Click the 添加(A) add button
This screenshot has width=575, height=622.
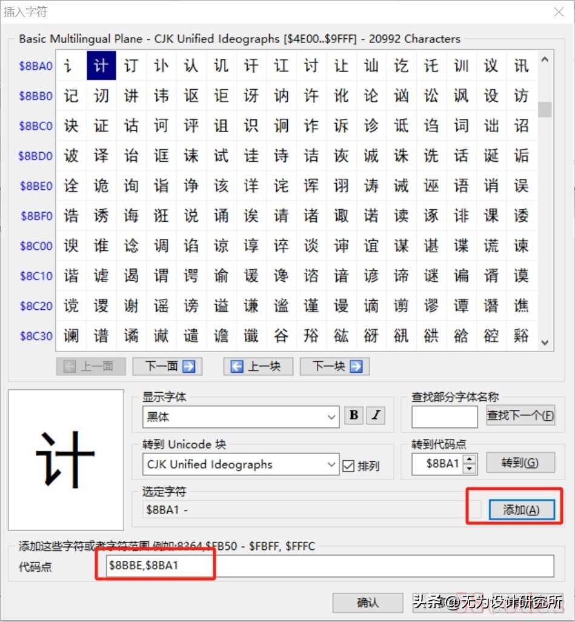tap(521, 510)
